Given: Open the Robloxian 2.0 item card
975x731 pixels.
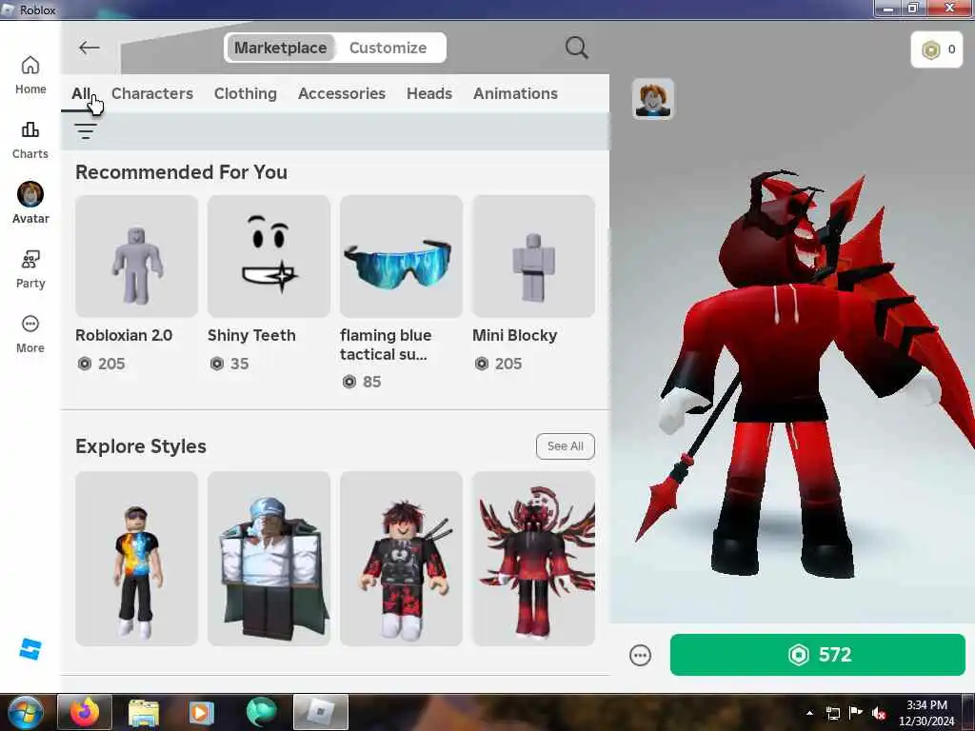Looking at the screenshot, I should tap(136, 285).
